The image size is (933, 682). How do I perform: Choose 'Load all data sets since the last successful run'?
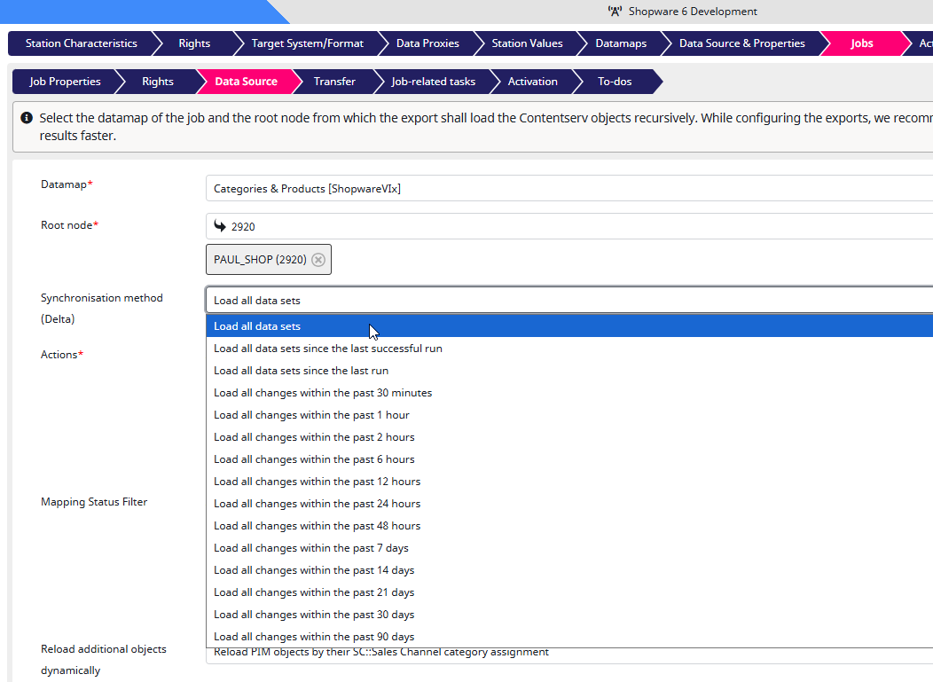(327, 349)
